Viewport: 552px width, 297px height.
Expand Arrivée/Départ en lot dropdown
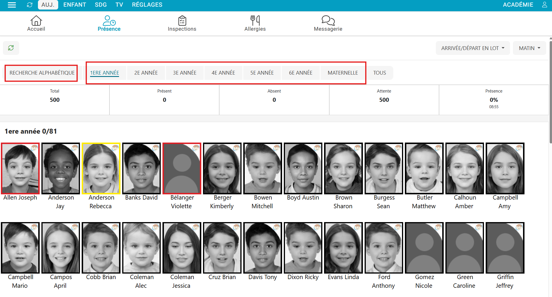[472, 48]
